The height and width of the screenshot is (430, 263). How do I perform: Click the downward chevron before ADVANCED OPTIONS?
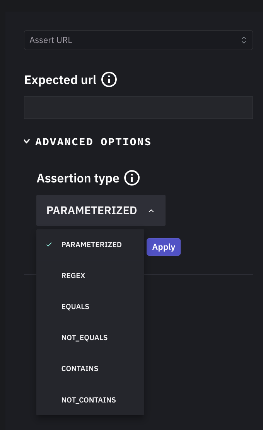(x=27, y=141)
